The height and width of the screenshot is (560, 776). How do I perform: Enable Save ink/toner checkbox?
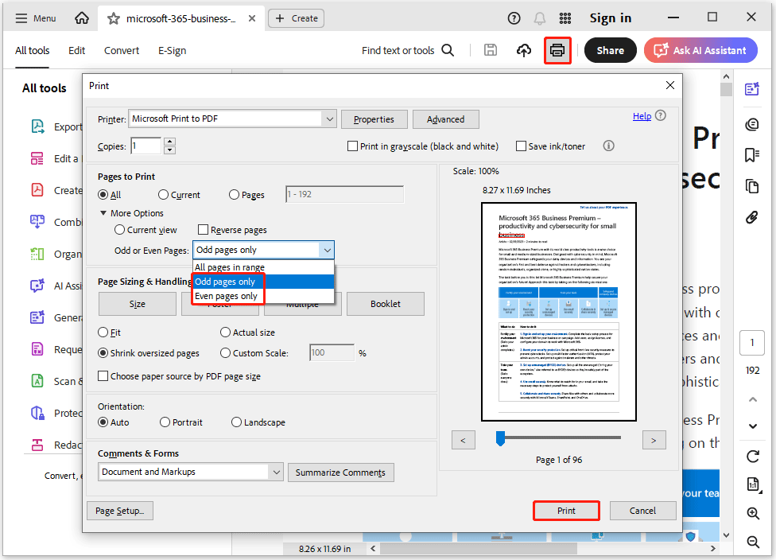tap(521, 146)
